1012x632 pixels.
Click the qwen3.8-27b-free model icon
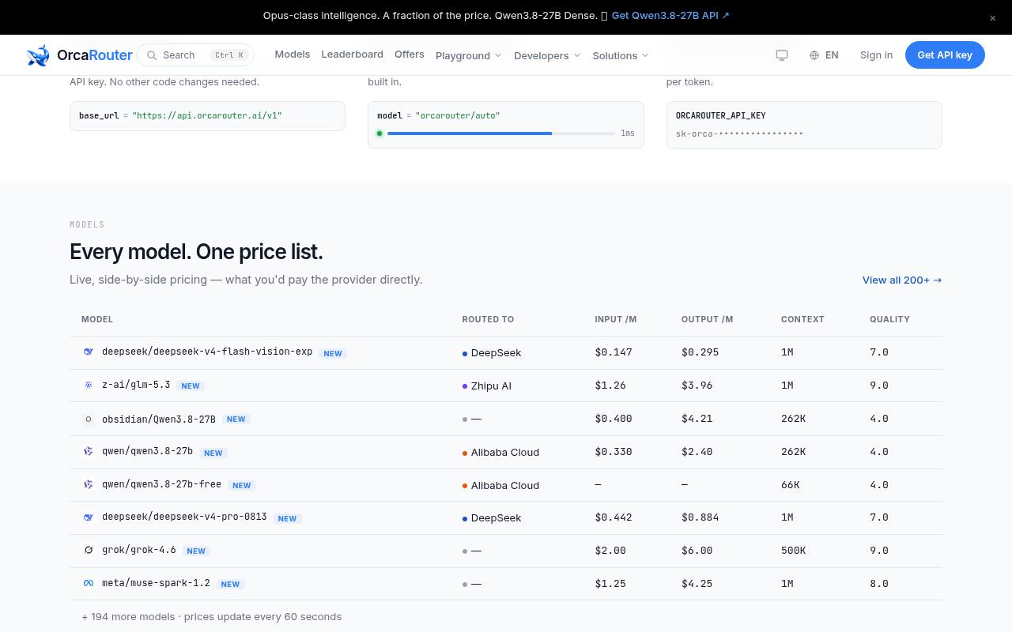[89, 485]
